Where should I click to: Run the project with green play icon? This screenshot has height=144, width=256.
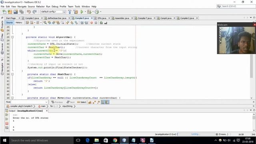point(82,12)
